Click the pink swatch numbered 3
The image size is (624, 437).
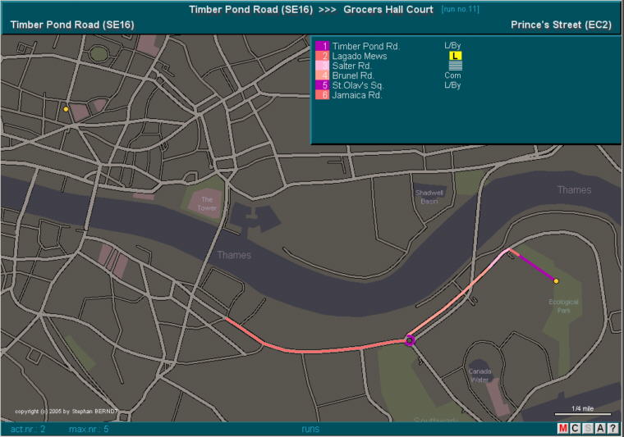(323, 66)
